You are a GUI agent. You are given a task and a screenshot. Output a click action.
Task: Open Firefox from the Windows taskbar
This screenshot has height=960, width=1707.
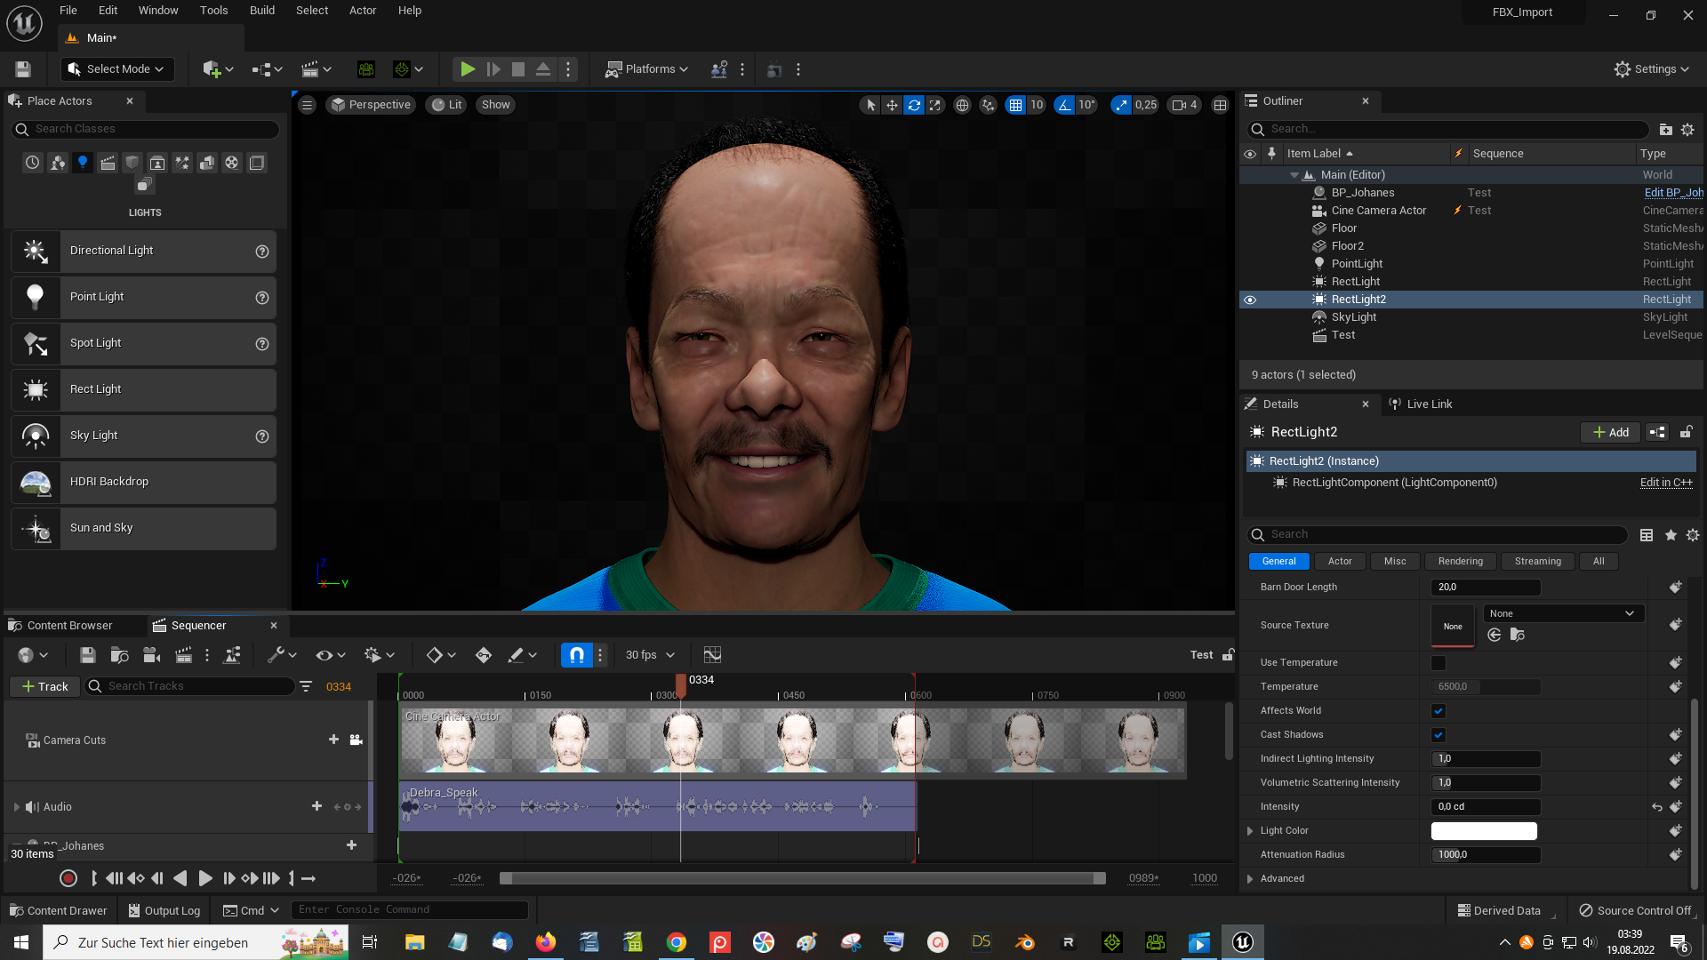pyautogui.click(x=545, y=942)
